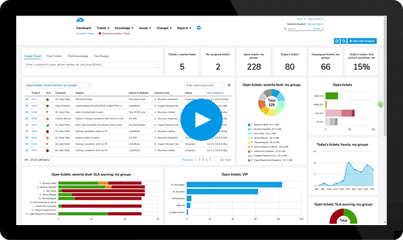
Task: Open the Changes menu dropdown
Action: 164,28
